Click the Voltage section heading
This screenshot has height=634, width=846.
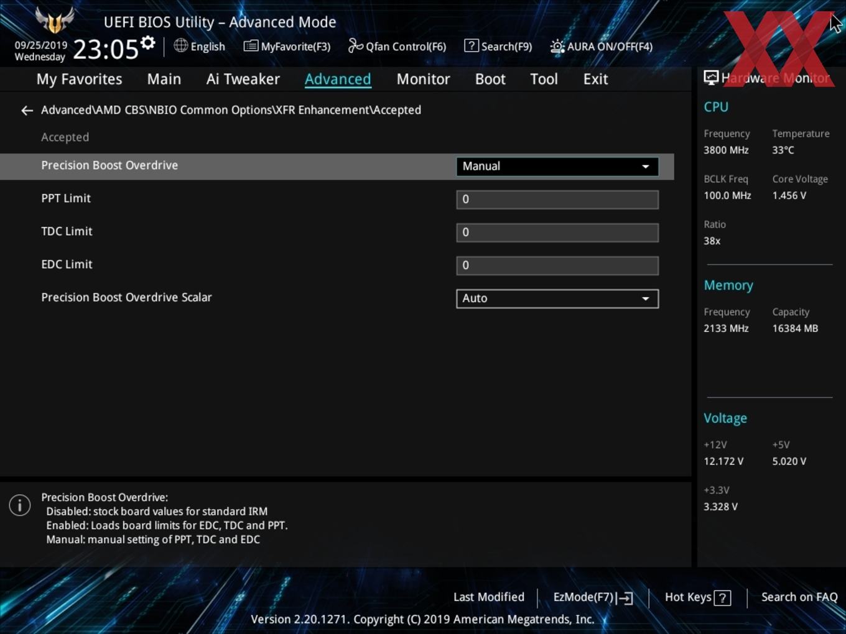(725, 419)
